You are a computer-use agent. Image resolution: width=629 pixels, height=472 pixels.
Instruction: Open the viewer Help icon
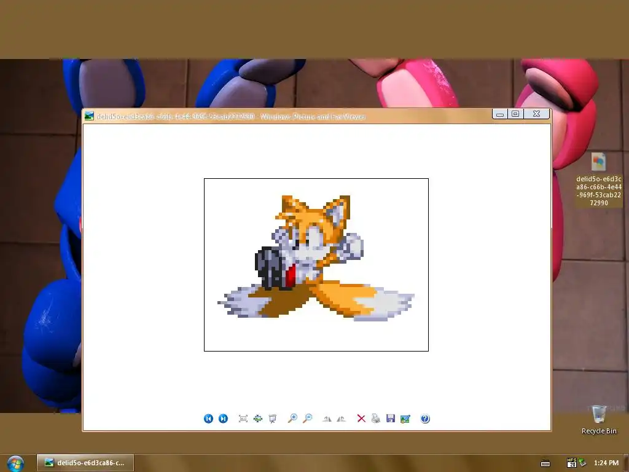425,419
